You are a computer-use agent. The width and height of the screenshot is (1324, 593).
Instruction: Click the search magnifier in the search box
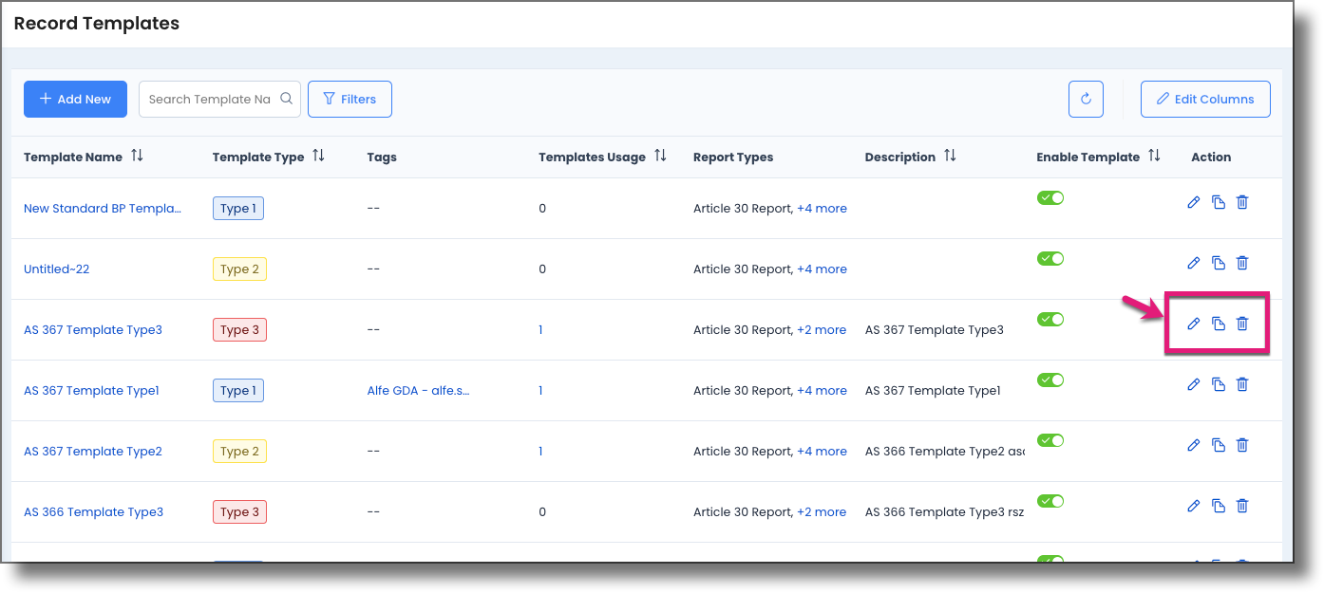(x=287, y=98)
